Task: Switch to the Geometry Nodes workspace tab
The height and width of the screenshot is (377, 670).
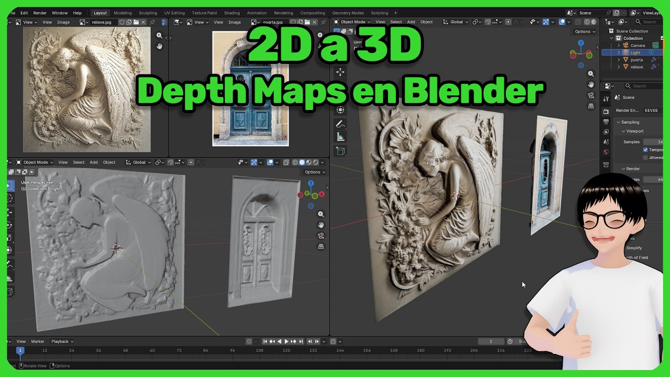Action: point(348,13)
